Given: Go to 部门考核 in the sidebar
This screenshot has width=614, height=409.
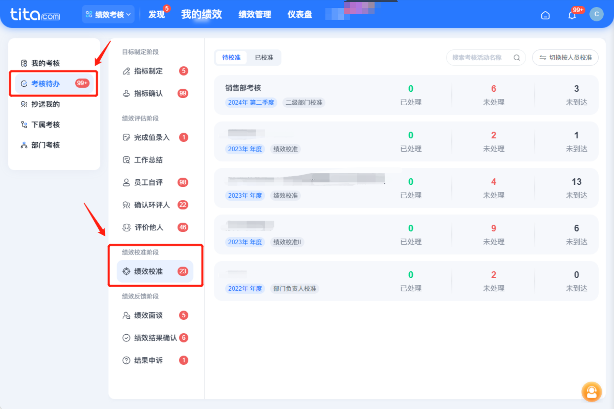Looking at the screenshot, I should click(x=45, y=145).
